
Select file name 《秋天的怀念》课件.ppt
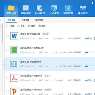coord(31,90)
